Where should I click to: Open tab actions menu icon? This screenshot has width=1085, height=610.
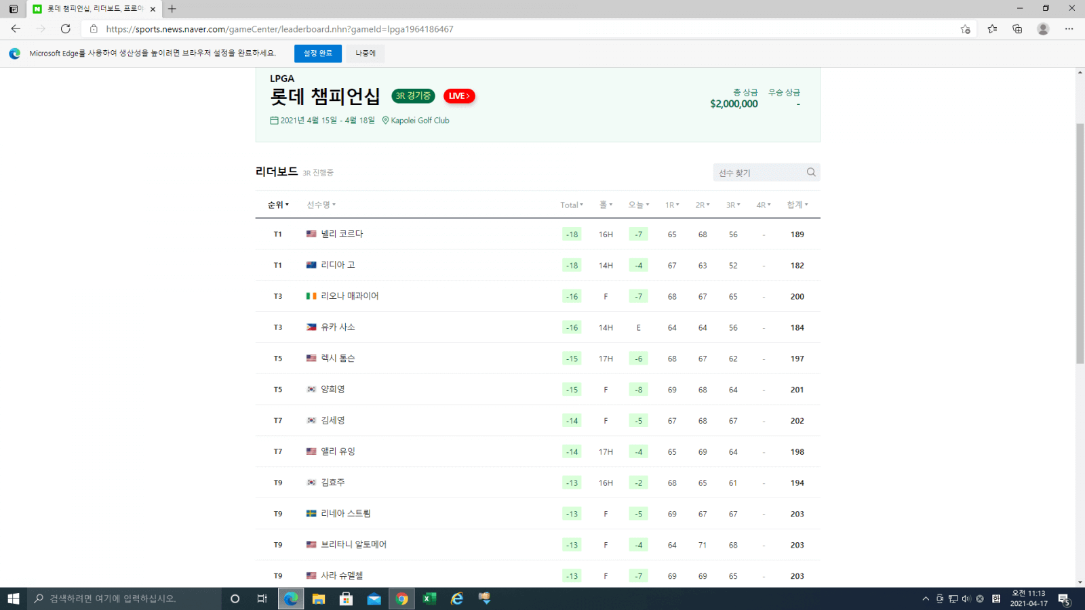14,9
